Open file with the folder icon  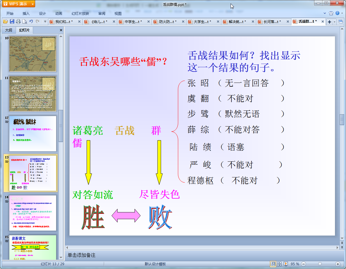[6, 22]
